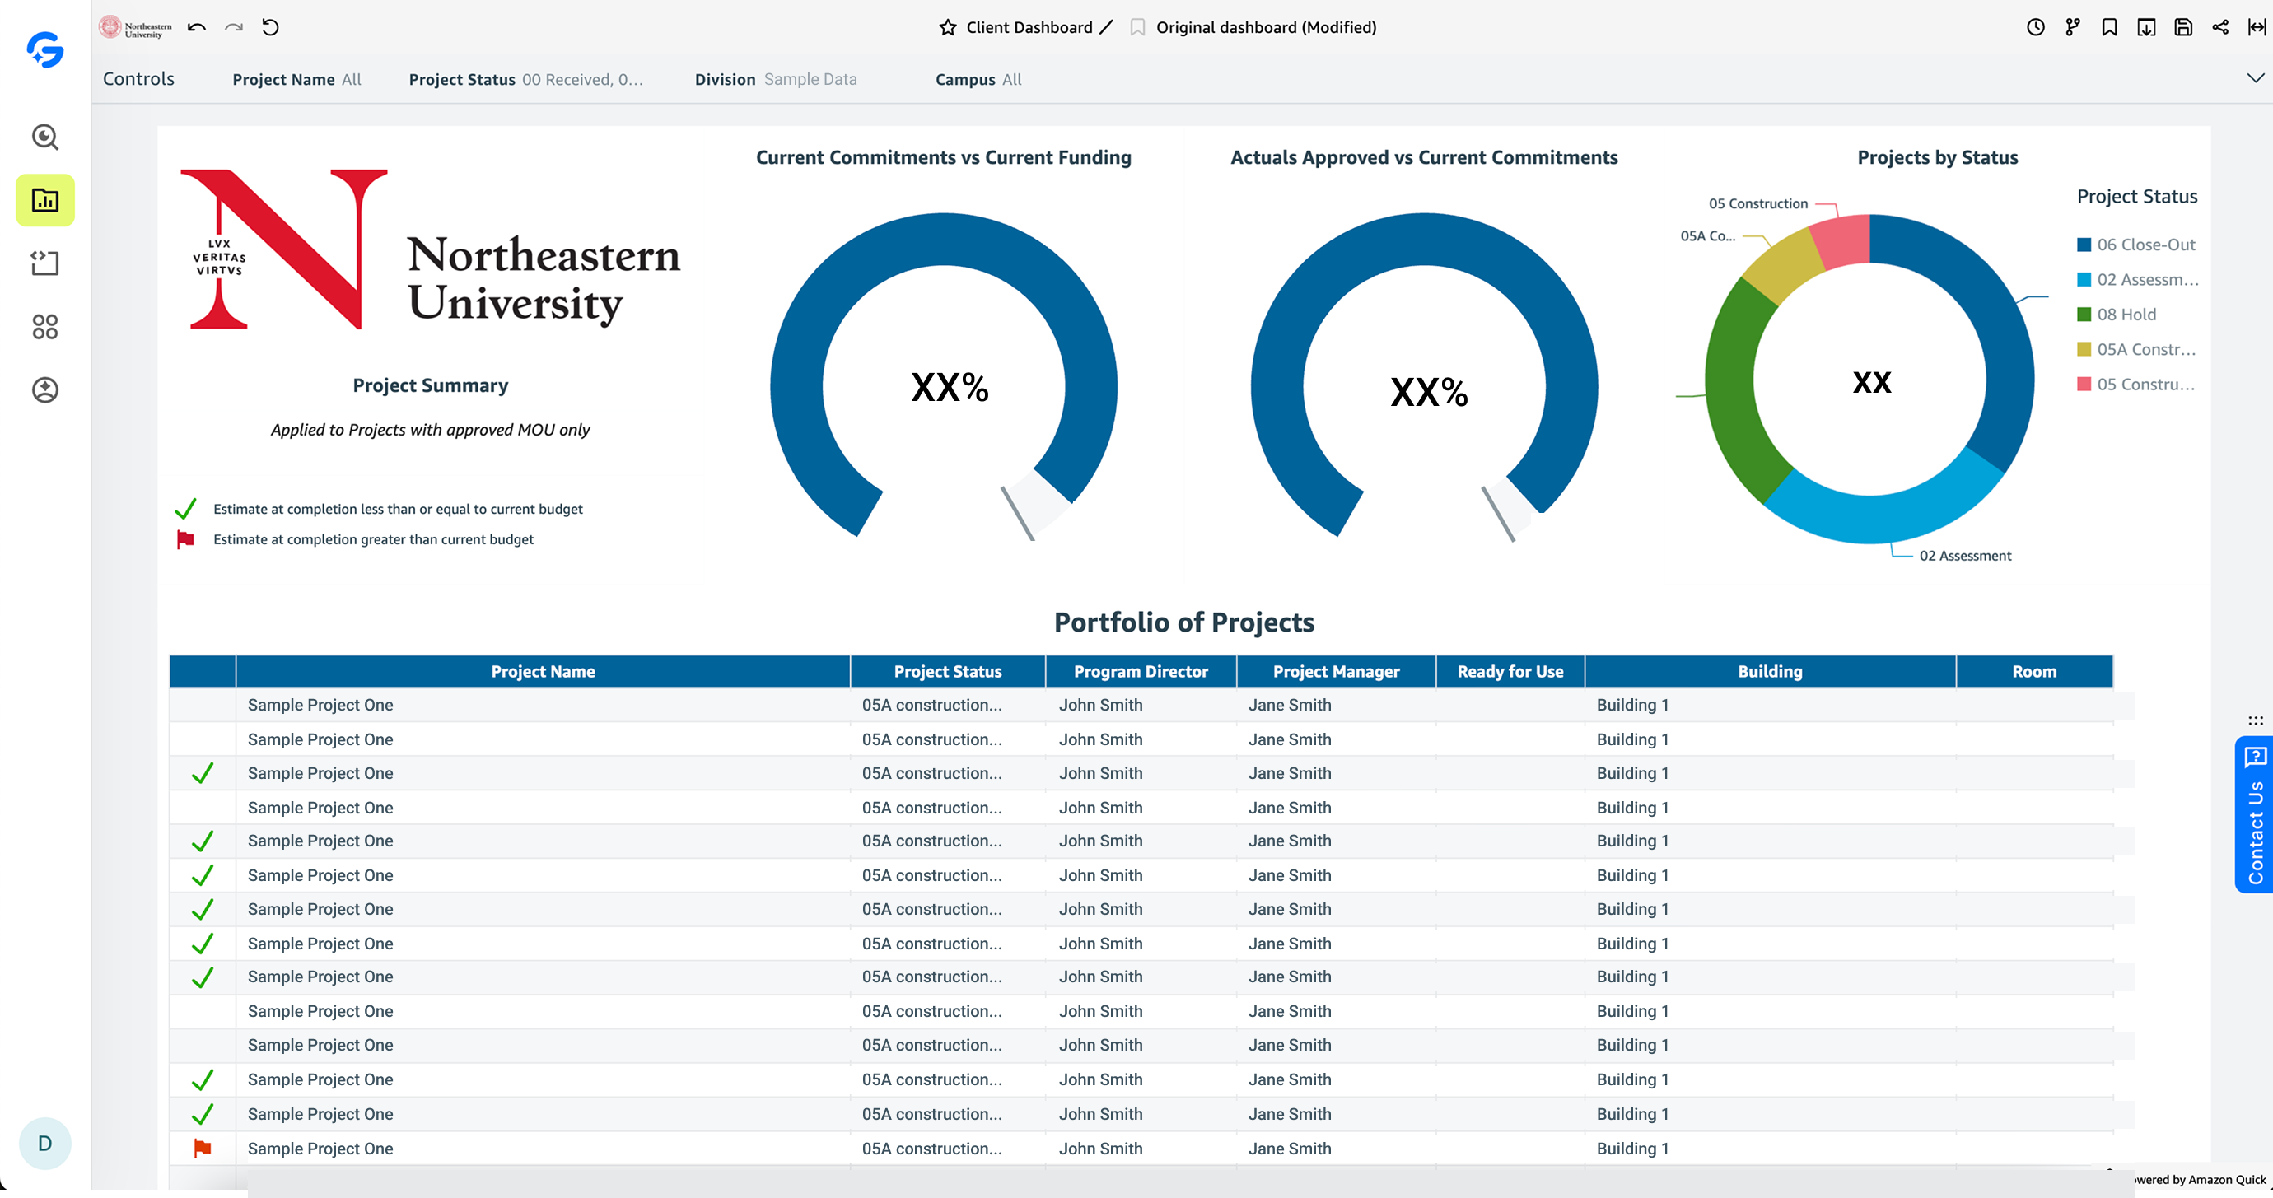The height and width of the screenshot is (1198, 2273).
Task: Click the user avatar D
Action: pos(45,1144)
